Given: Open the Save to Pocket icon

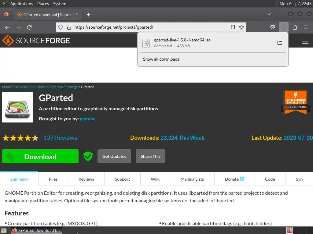Looking at the screenshot, I should 272,27.
